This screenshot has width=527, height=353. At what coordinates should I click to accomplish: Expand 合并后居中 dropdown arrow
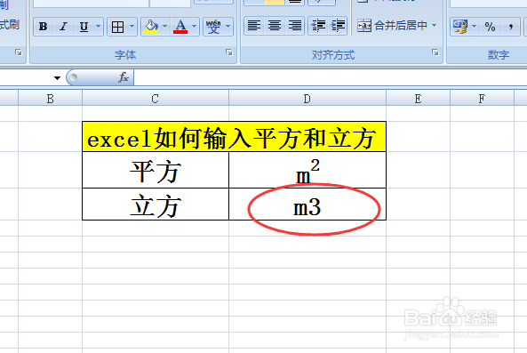[x=435, y=26]
